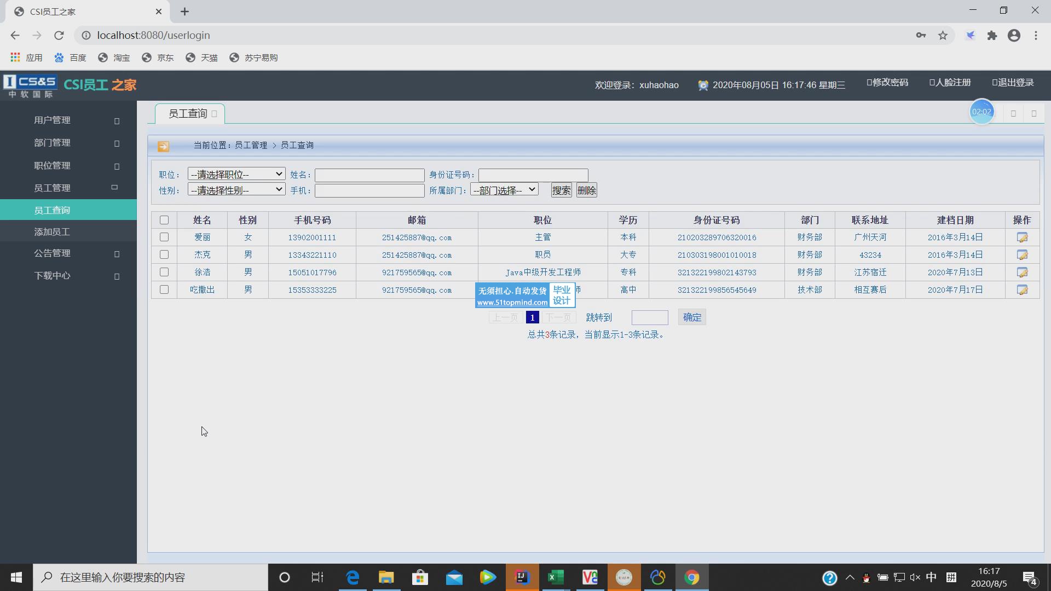Click the Windows taskbar search box
Image resolution: width=1051 pixels, height=591 pixels.
click(x=151, y=577)
